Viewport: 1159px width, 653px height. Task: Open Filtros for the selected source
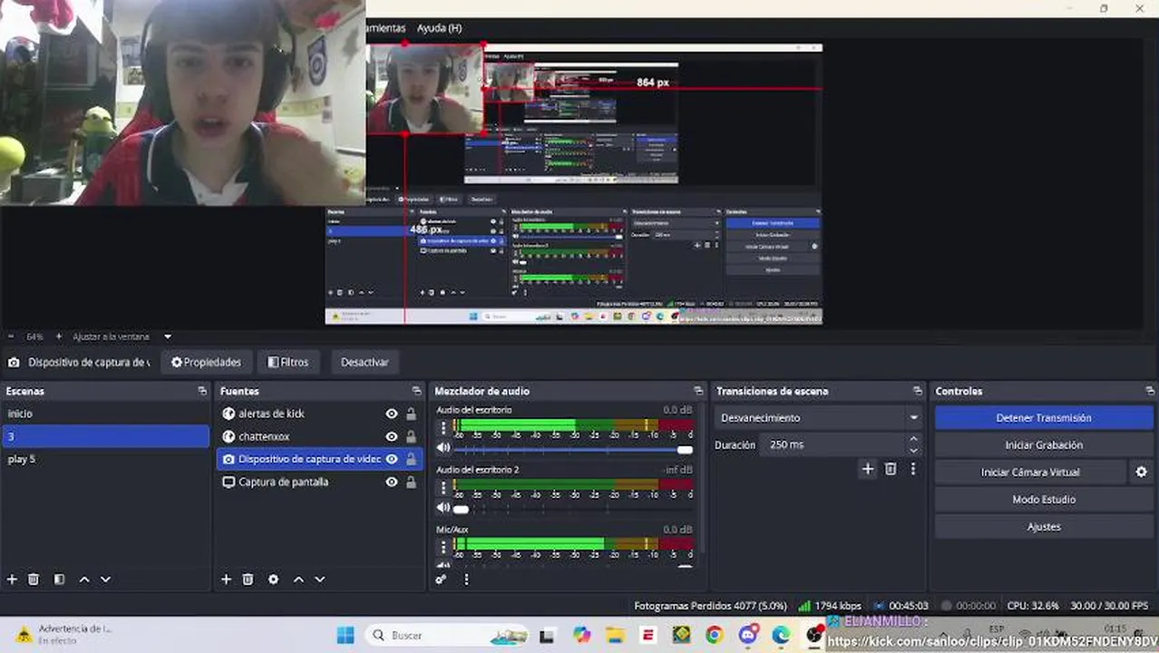coord(288,362)
